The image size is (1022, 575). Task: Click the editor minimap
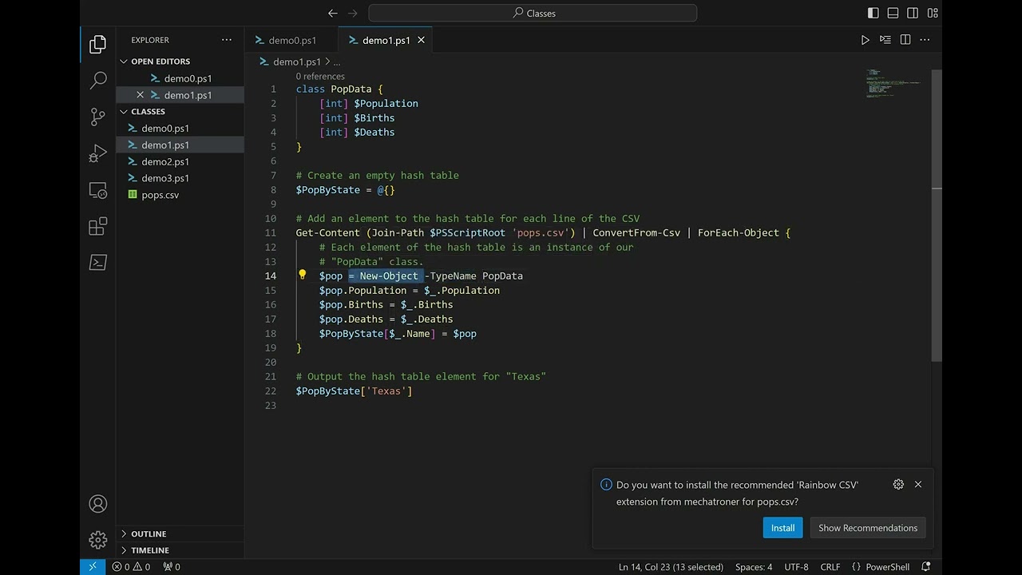pyautogui.click(x=894, y=84)
